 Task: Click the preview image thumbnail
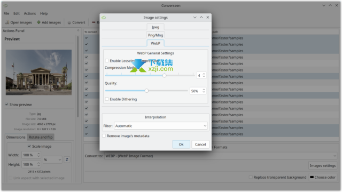tap(38, 73)
